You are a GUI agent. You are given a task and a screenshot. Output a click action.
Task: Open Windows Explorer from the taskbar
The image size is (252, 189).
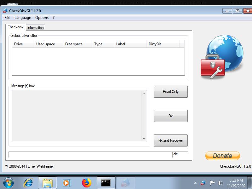point(48,183)
